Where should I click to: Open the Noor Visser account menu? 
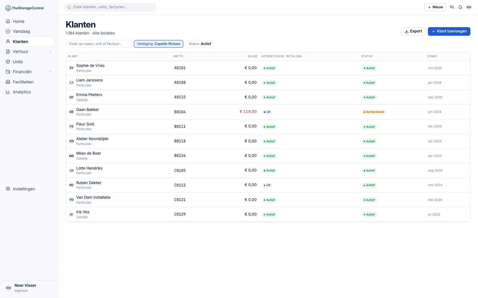pyautogui.click(x=29, y=288)
